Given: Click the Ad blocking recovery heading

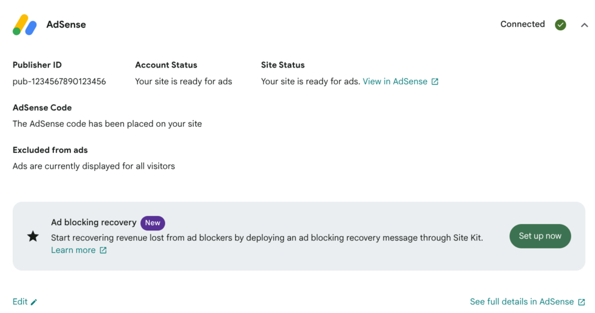Looking at the screenshot, I should coord(94,223).
